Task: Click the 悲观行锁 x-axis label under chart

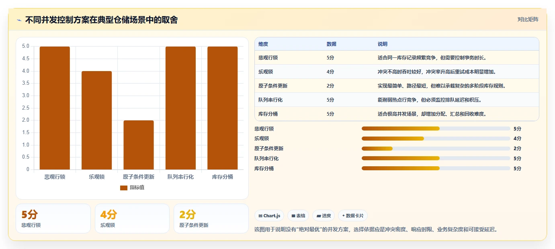Action: click(x=55, y=177)
